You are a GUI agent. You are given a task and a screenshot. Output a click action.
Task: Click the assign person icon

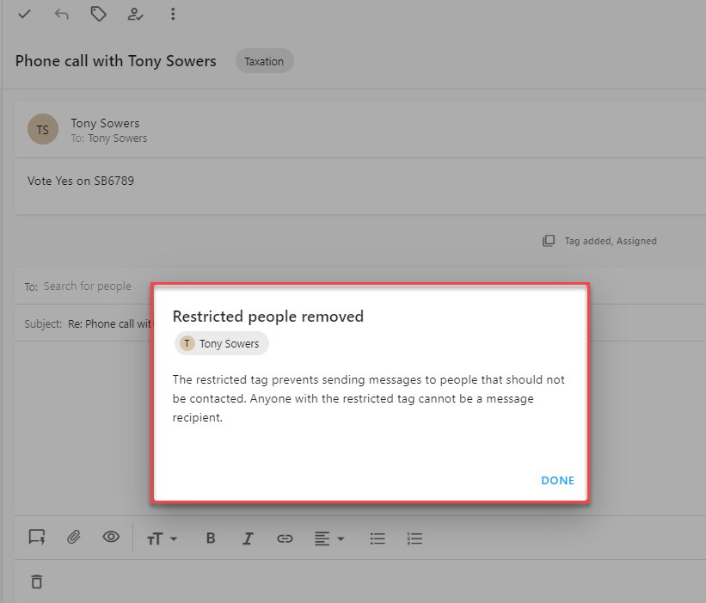coord(135,14)
